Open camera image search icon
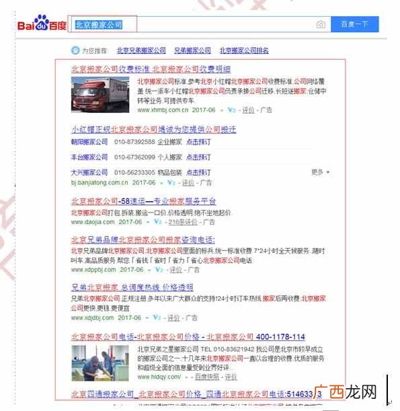 (x=321, y=24)
